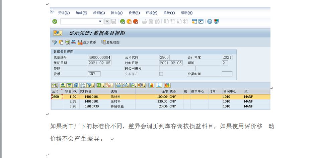Open the Total sigma dropdown
Viewport: 316px width, 158px height.
(100, 85)
